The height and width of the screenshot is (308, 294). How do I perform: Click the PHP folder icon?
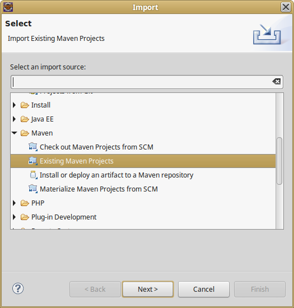[x=25, y=203]
